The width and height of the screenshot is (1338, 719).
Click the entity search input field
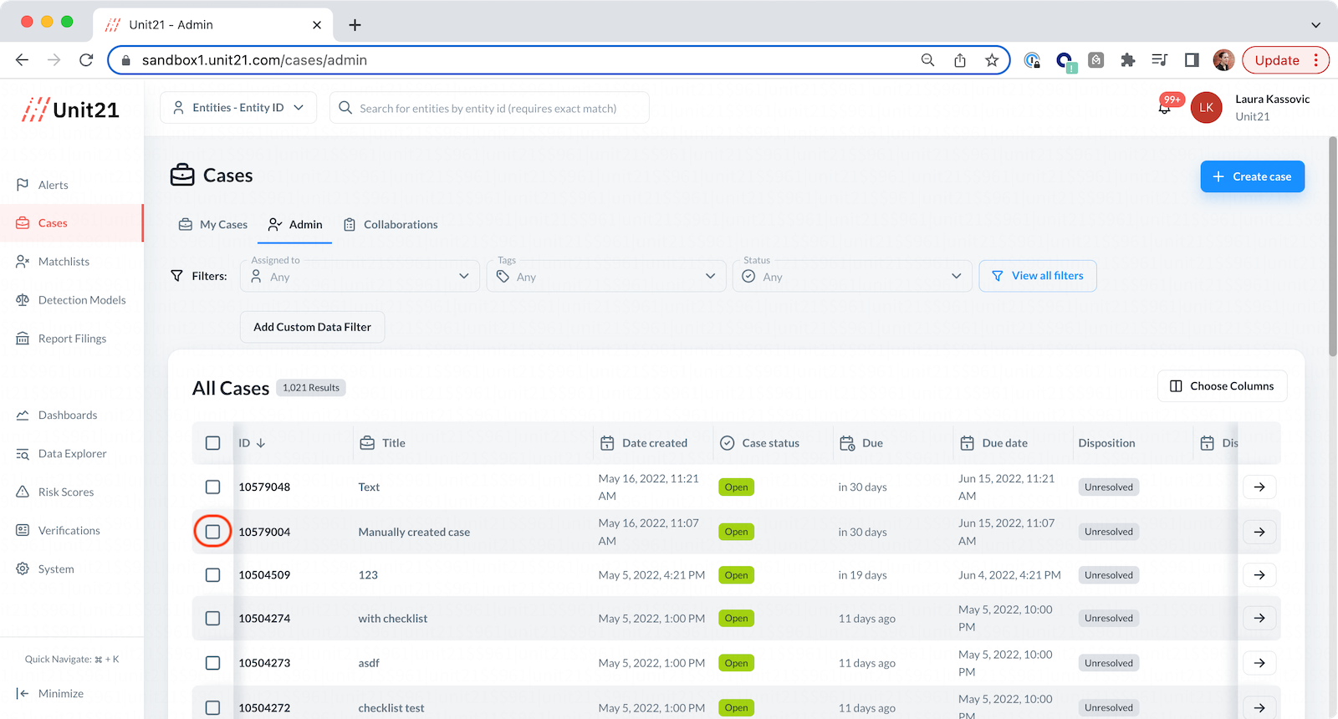pos(489,108)
